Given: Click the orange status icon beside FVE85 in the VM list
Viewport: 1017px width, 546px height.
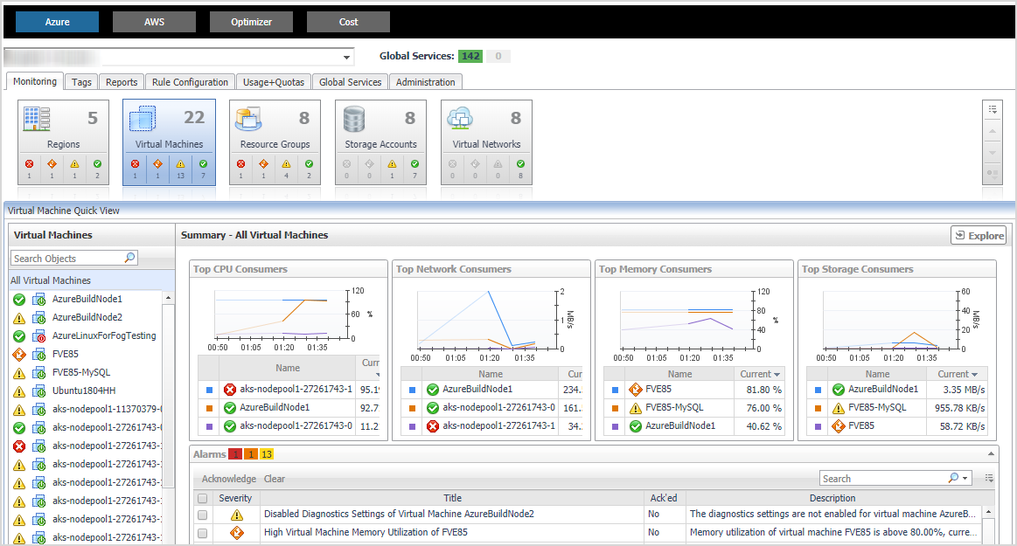Looking at the screenshot, I should tap(19, 355).
